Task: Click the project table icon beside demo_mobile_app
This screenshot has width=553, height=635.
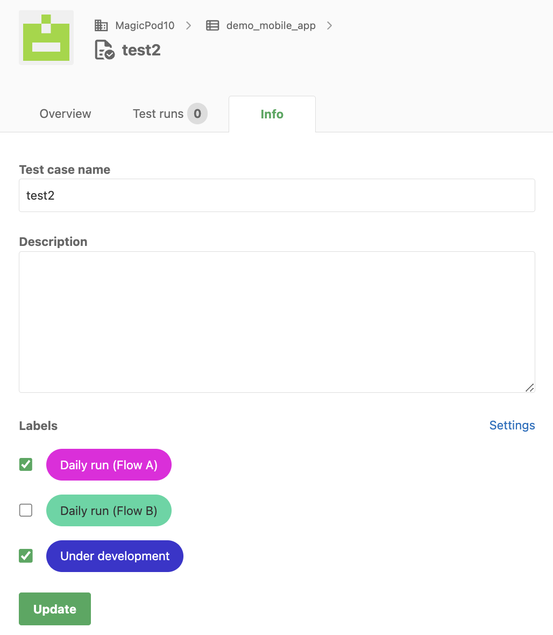Action: point(212,25)
